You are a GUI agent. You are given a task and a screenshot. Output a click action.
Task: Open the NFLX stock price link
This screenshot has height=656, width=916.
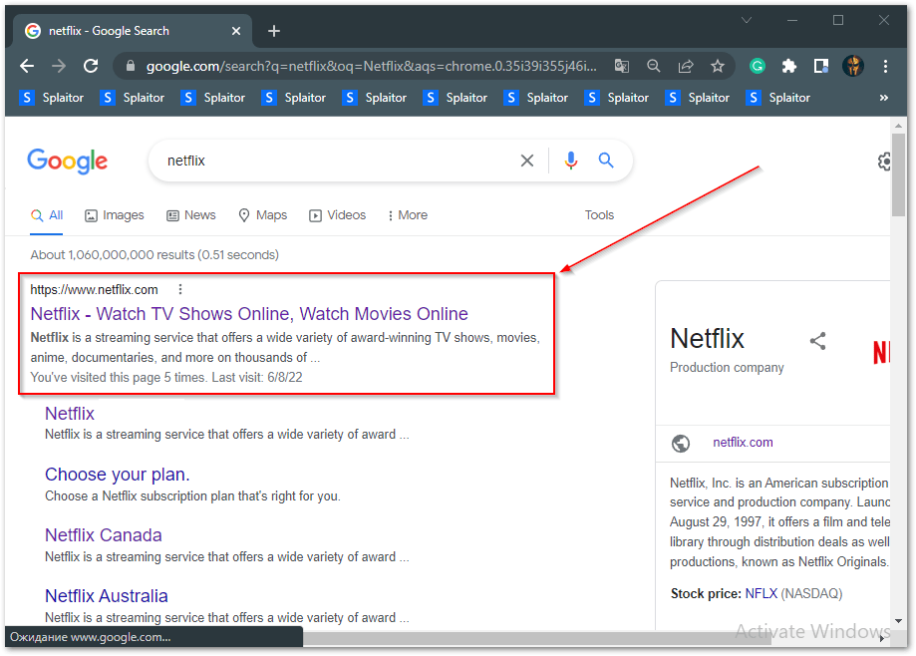761,593
